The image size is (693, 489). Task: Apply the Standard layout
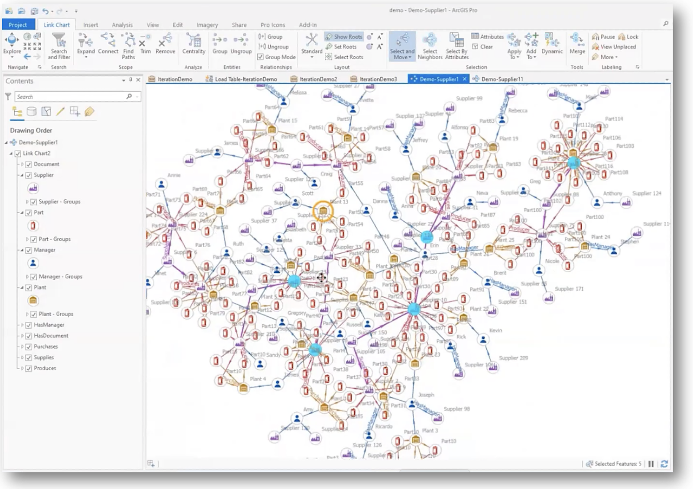point(311,45)
